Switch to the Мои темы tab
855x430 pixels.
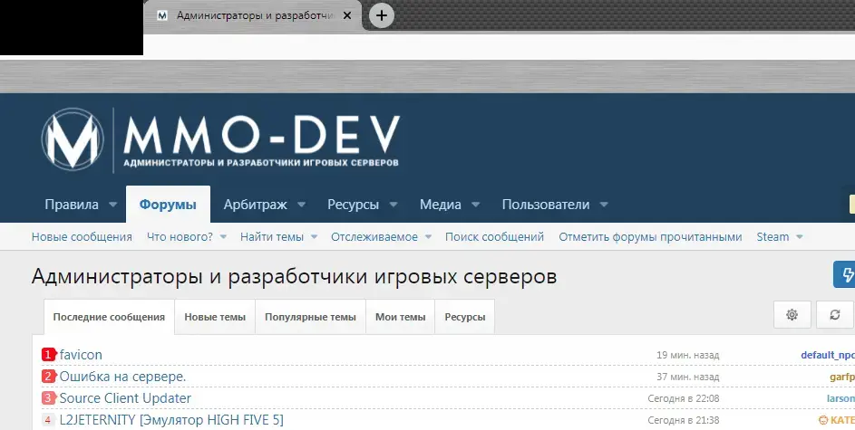400,317
